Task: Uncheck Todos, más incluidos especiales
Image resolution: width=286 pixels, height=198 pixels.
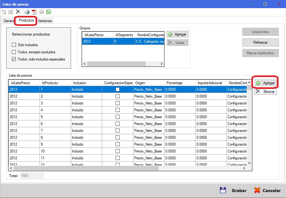Action: [x=14, y=59]
